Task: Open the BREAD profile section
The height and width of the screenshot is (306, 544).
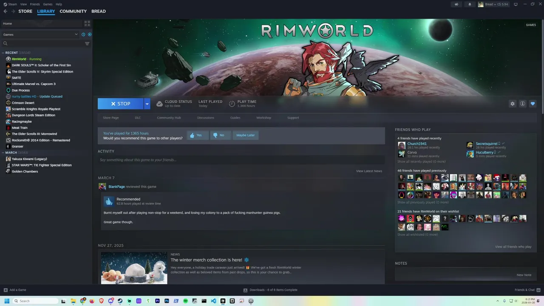Action: (99, 11)
